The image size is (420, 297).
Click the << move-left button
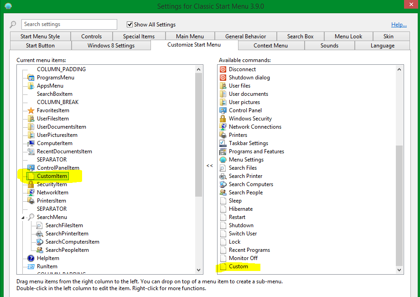point(209,166)
